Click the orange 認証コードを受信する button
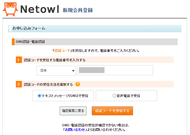Viewport: 190px width, 135px height. point(112,111)
